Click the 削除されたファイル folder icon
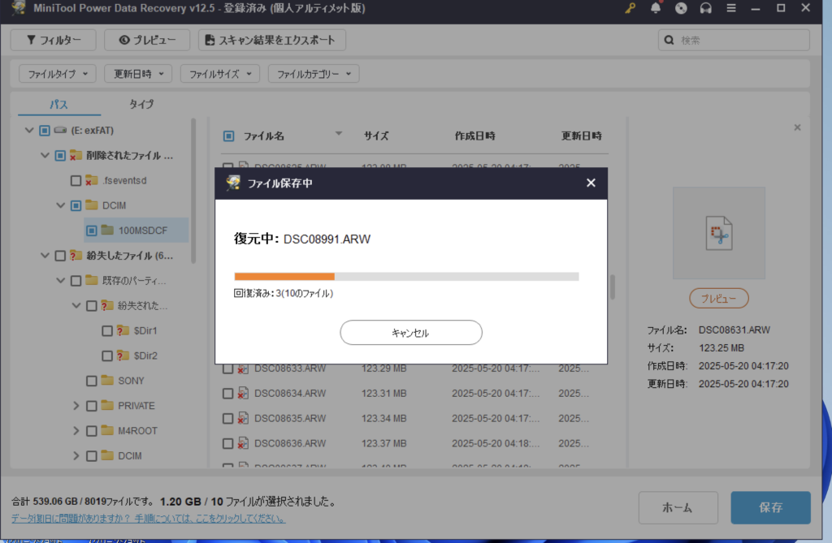832x543 pixels. click(76, 155)
